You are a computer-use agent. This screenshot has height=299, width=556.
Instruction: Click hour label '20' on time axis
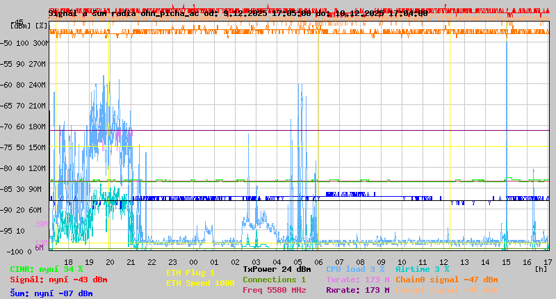(x=110, y=262)
